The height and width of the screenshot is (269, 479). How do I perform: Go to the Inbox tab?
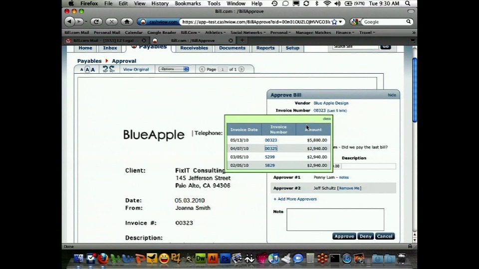(x=110, y=48)
